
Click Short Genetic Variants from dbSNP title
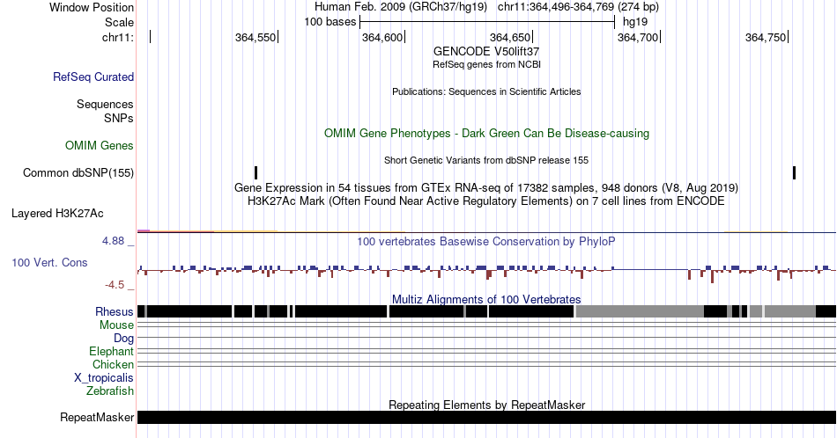pyautogui.click(x=486, y=160)
